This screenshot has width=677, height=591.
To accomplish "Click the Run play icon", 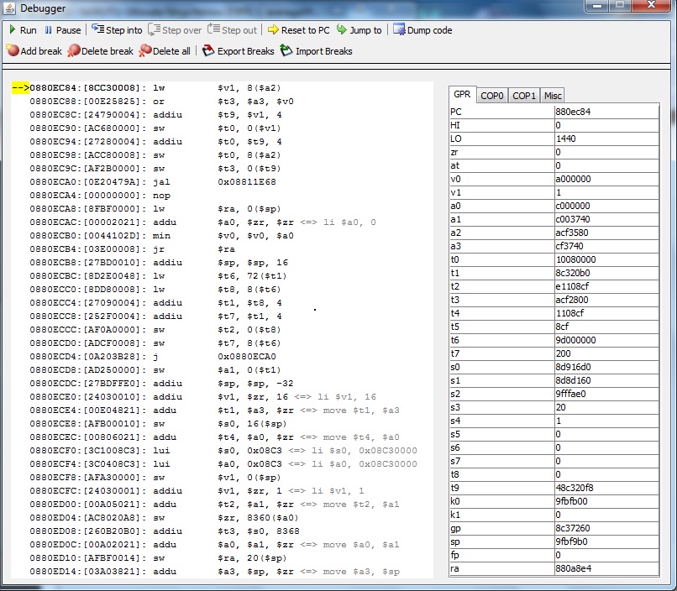I will [x=13, y=29].
